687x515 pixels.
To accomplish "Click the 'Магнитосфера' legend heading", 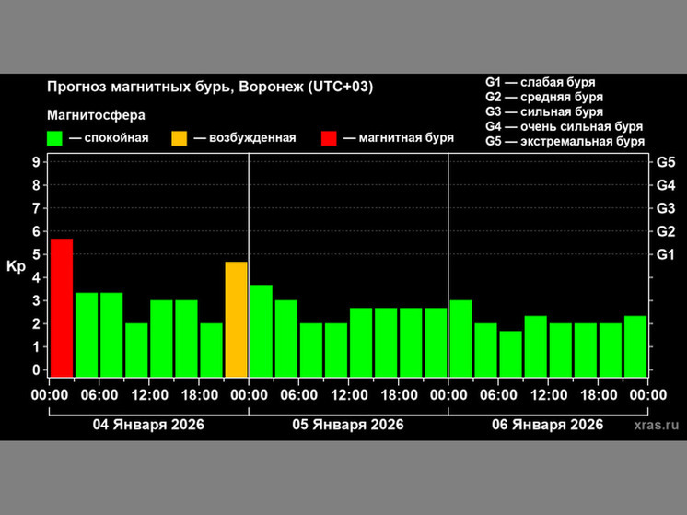I will point(97,115).
